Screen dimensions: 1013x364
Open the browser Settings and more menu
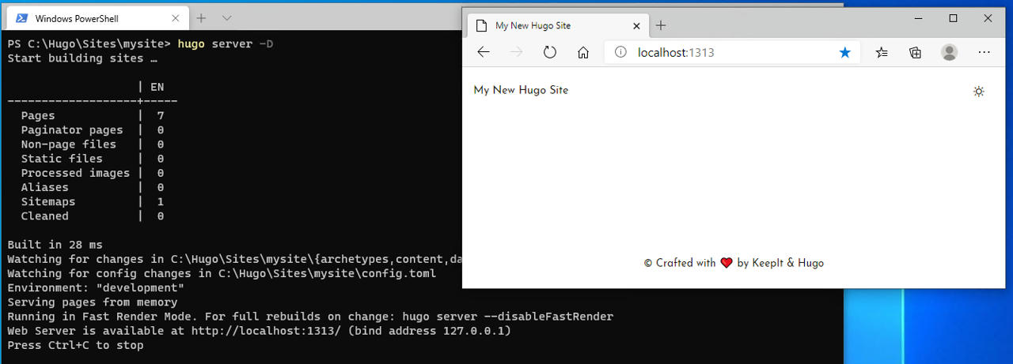point(984,52)
